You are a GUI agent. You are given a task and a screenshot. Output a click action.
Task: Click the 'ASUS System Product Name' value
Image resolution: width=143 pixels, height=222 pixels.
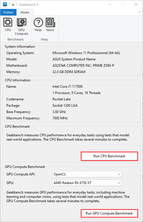74,59
